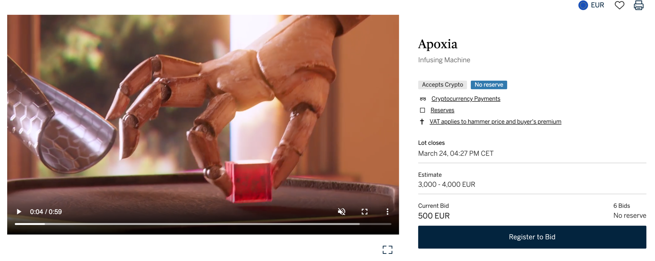The height and width of the screenshot is (261, 655).
Task: Save lot with heart icon
Action: (619, 5)
